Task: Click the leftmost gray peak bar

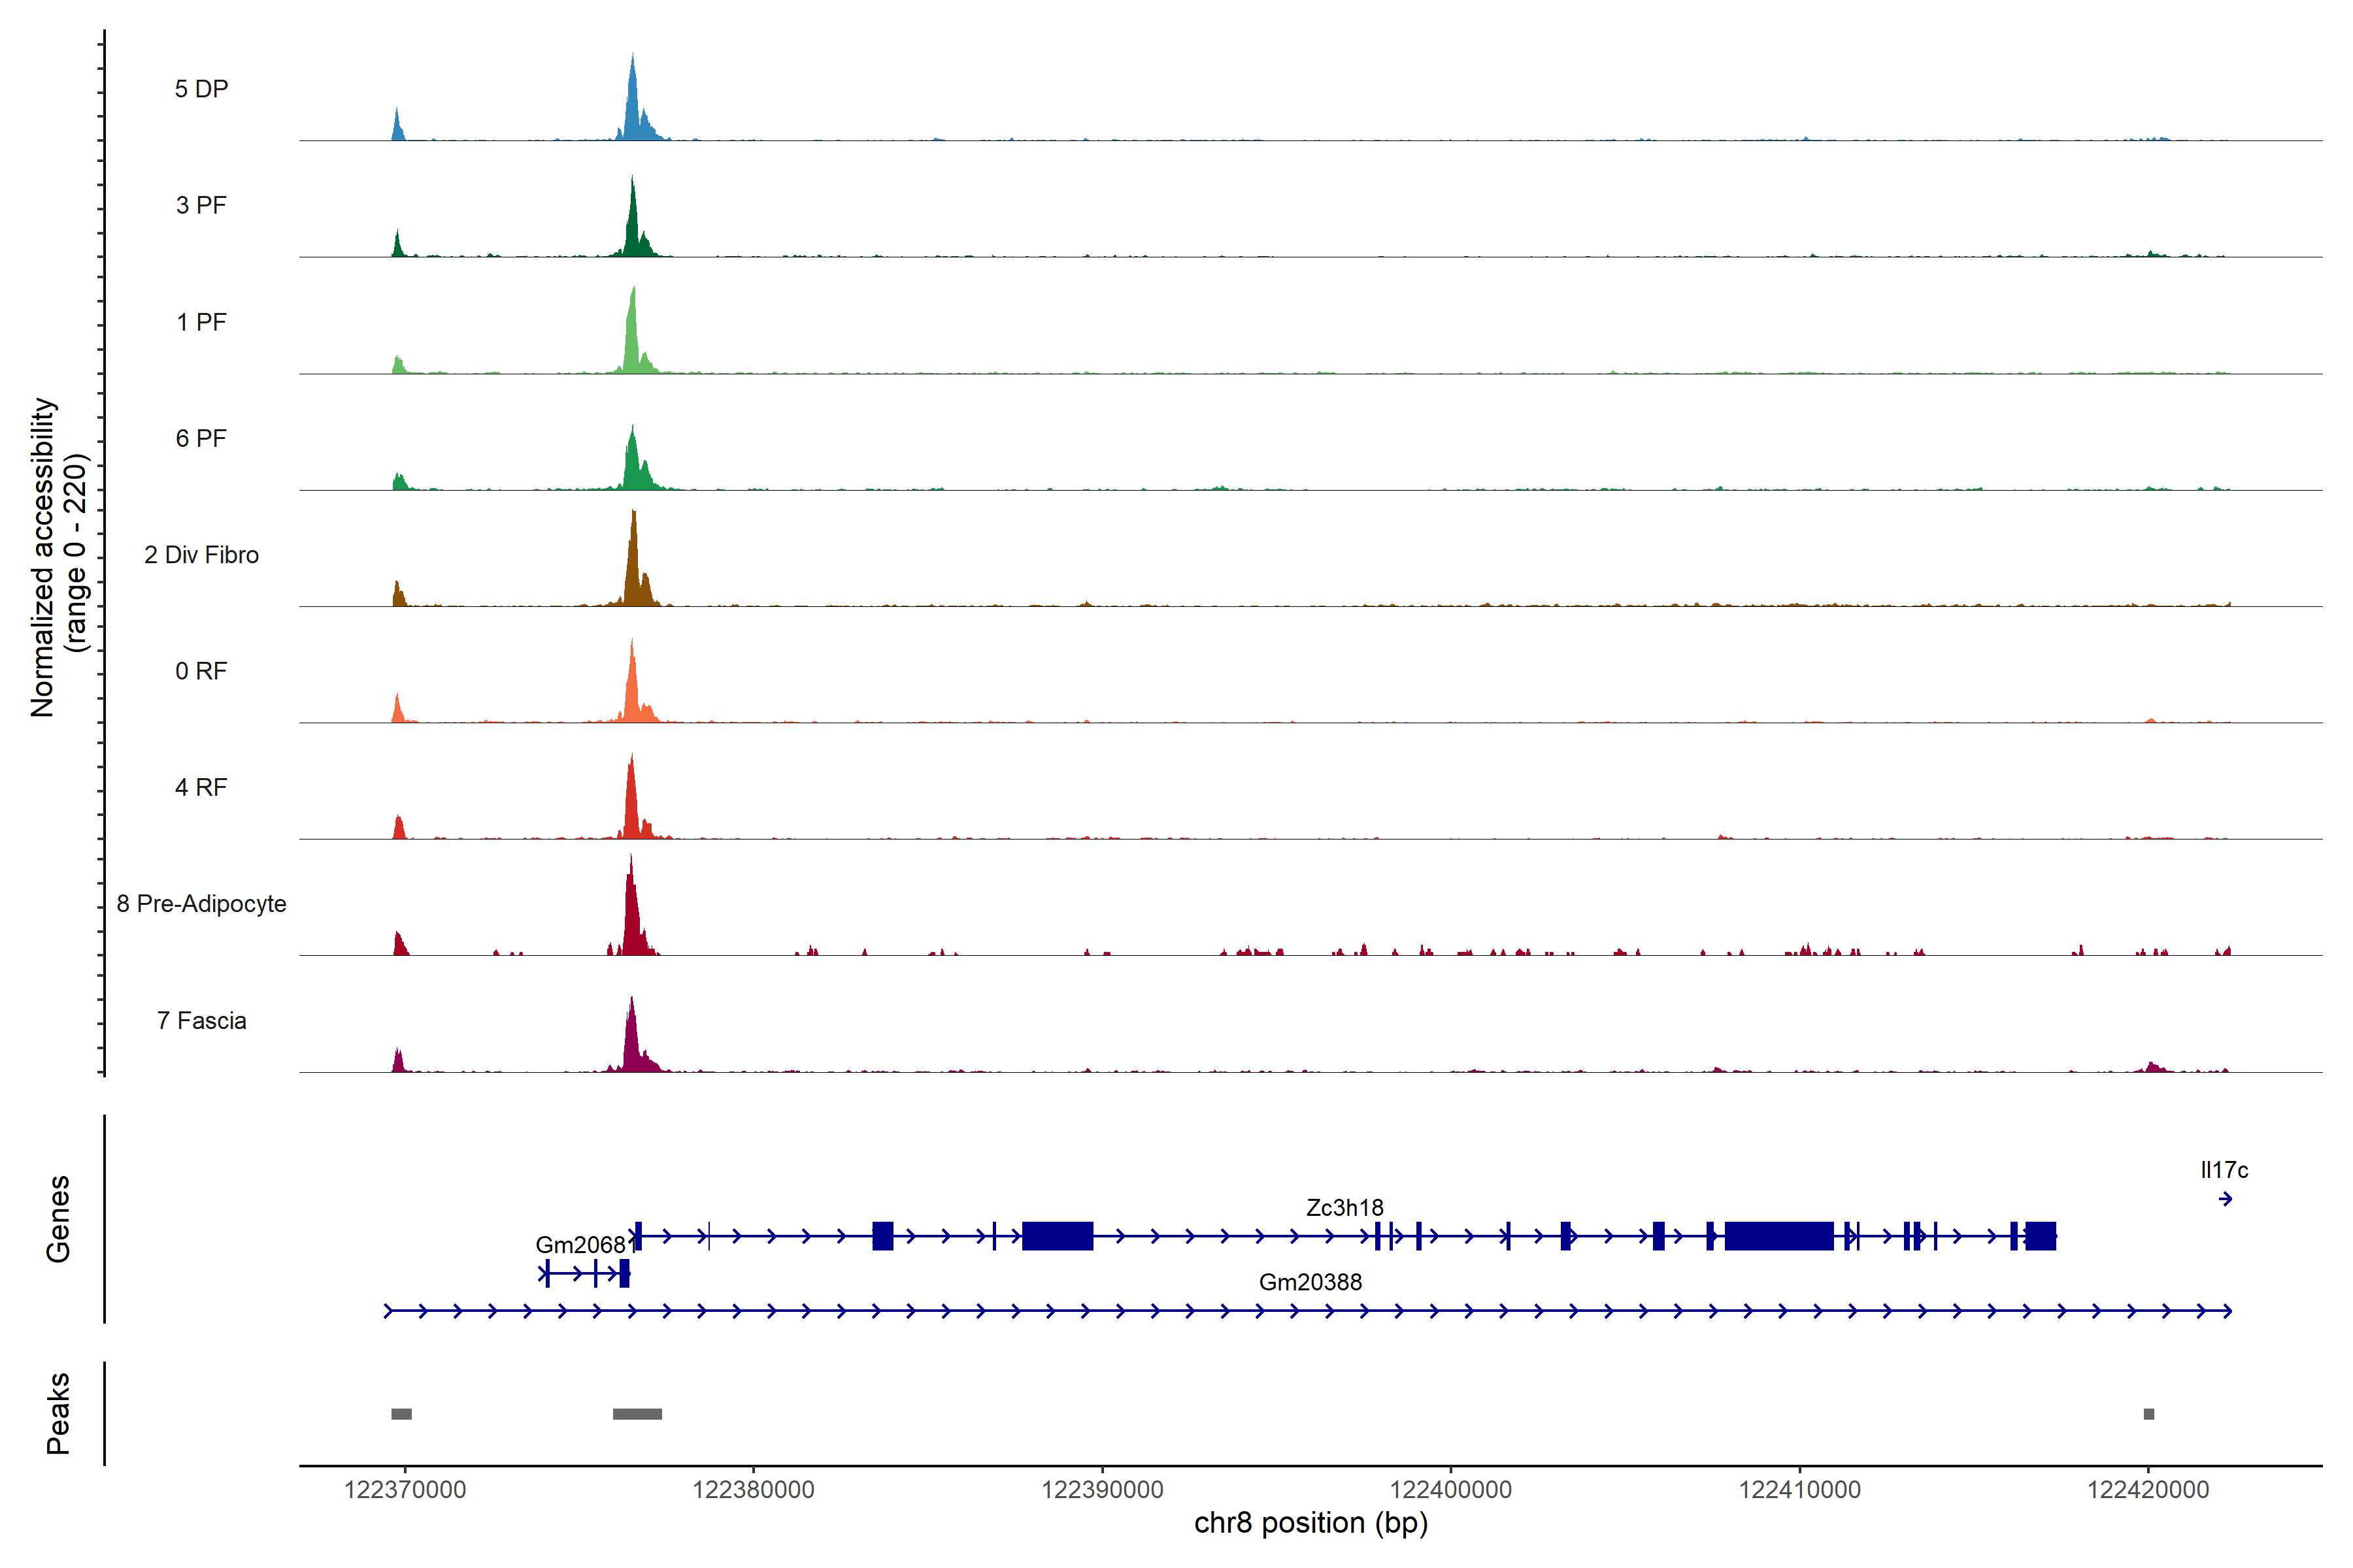Action: click(401, 1414)
